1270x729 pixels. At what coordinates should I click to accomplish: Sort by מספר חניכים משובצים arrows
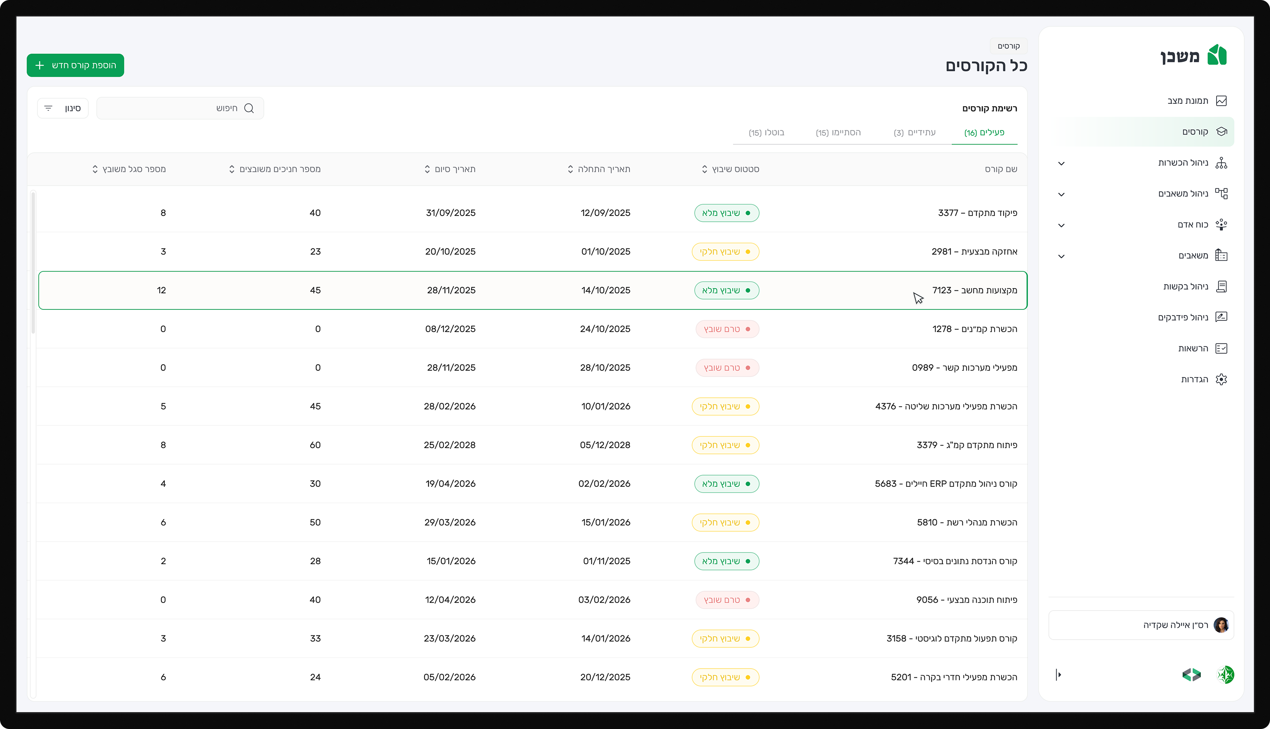click(232, 169)
